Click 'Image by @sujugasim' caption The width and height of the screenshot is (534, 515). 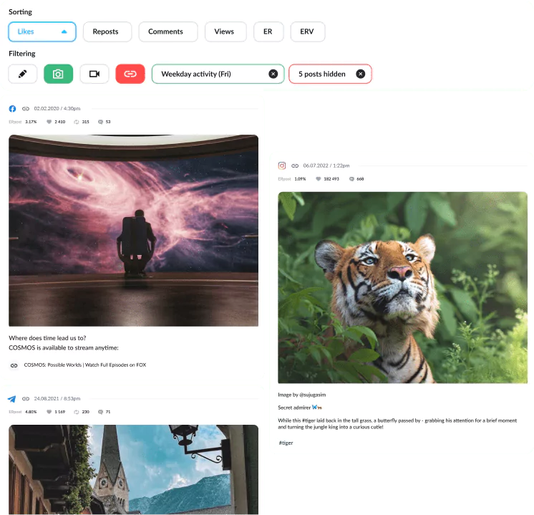click(x=302, y=395)
